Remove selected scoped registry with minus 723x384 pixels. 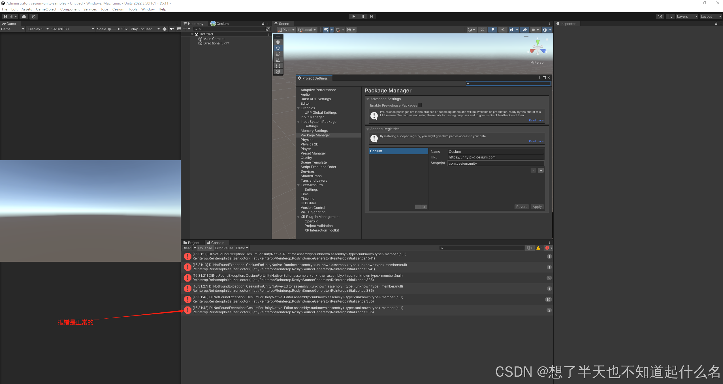(x=418, y=207)
